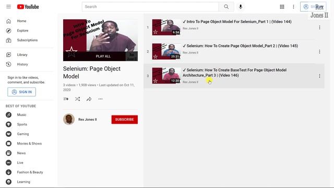Open action menu for Video 145

[x=319, y=52]
